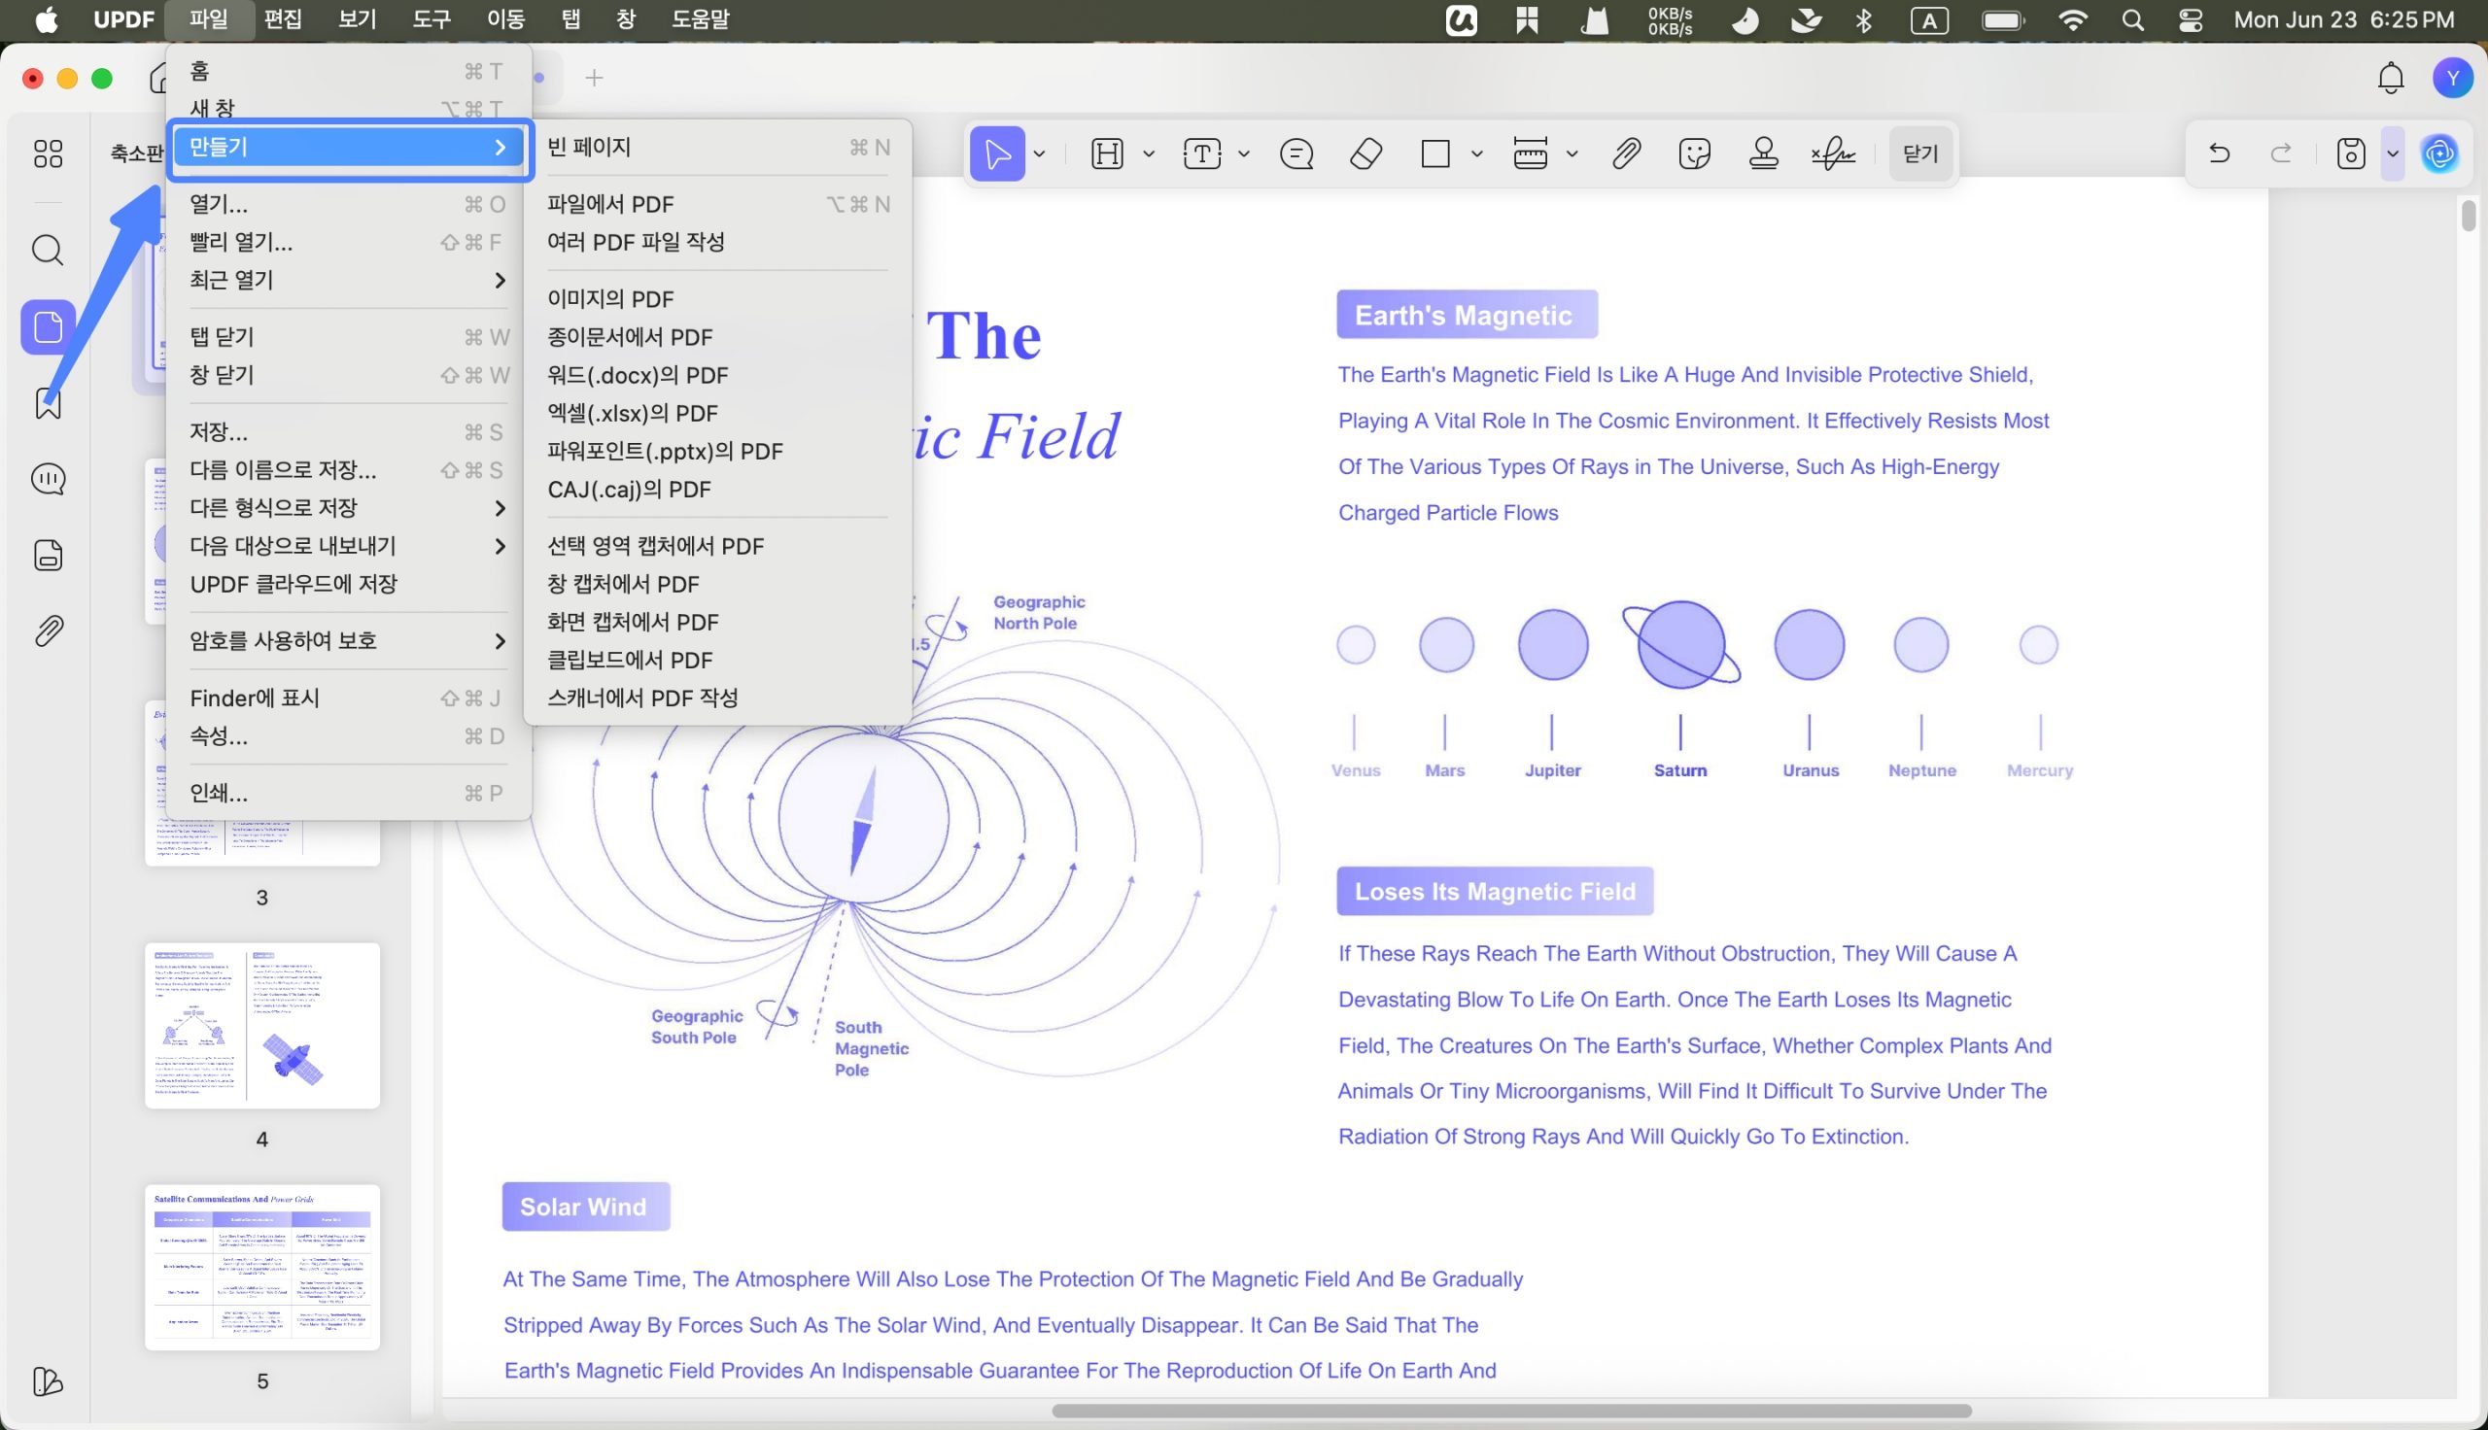This screenshot has width=2488, height=1430.
Task: Expand the text box tool dropdown
Action: point(1243,154)
